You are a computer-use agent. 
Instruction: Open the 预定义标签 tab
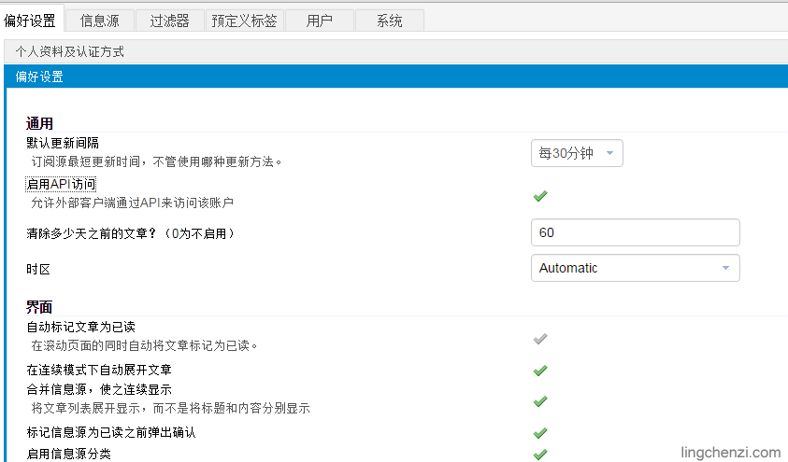[244, 21]
